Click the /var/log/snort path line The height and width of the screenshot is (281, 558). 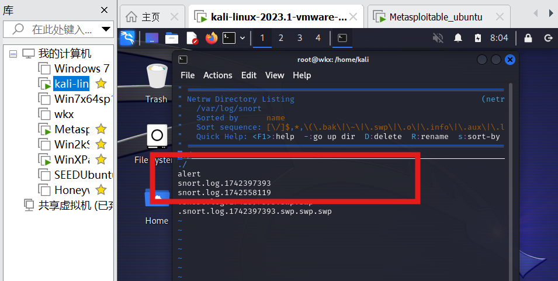229,108
